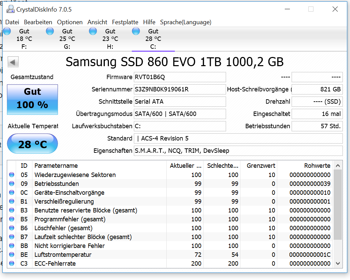Click the Parametername column header
The width and height of the screenshot is (350, 280).
99,166
